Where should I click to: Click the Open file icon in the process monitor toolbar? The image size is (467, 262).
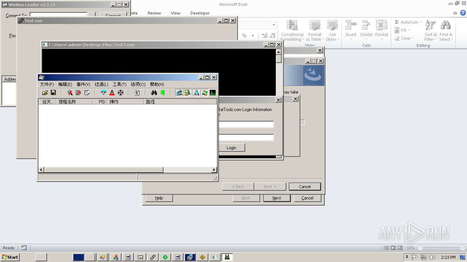pyautogui.click(x=45, y=93)
